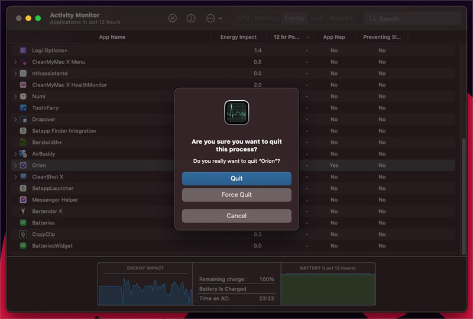The image size is (473, 319).
Task: Expand the Numi process row
Action: 15,96
